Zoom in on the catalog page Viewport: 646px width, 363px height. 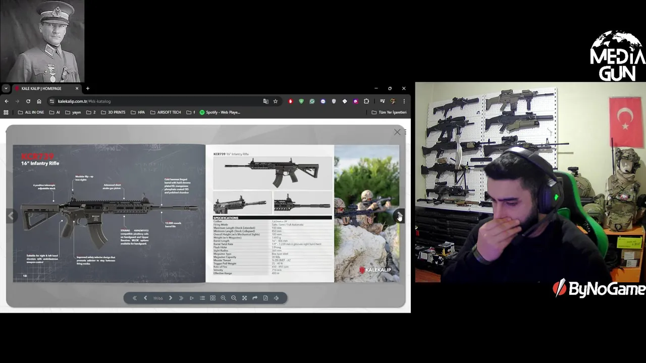pos(223,298)
